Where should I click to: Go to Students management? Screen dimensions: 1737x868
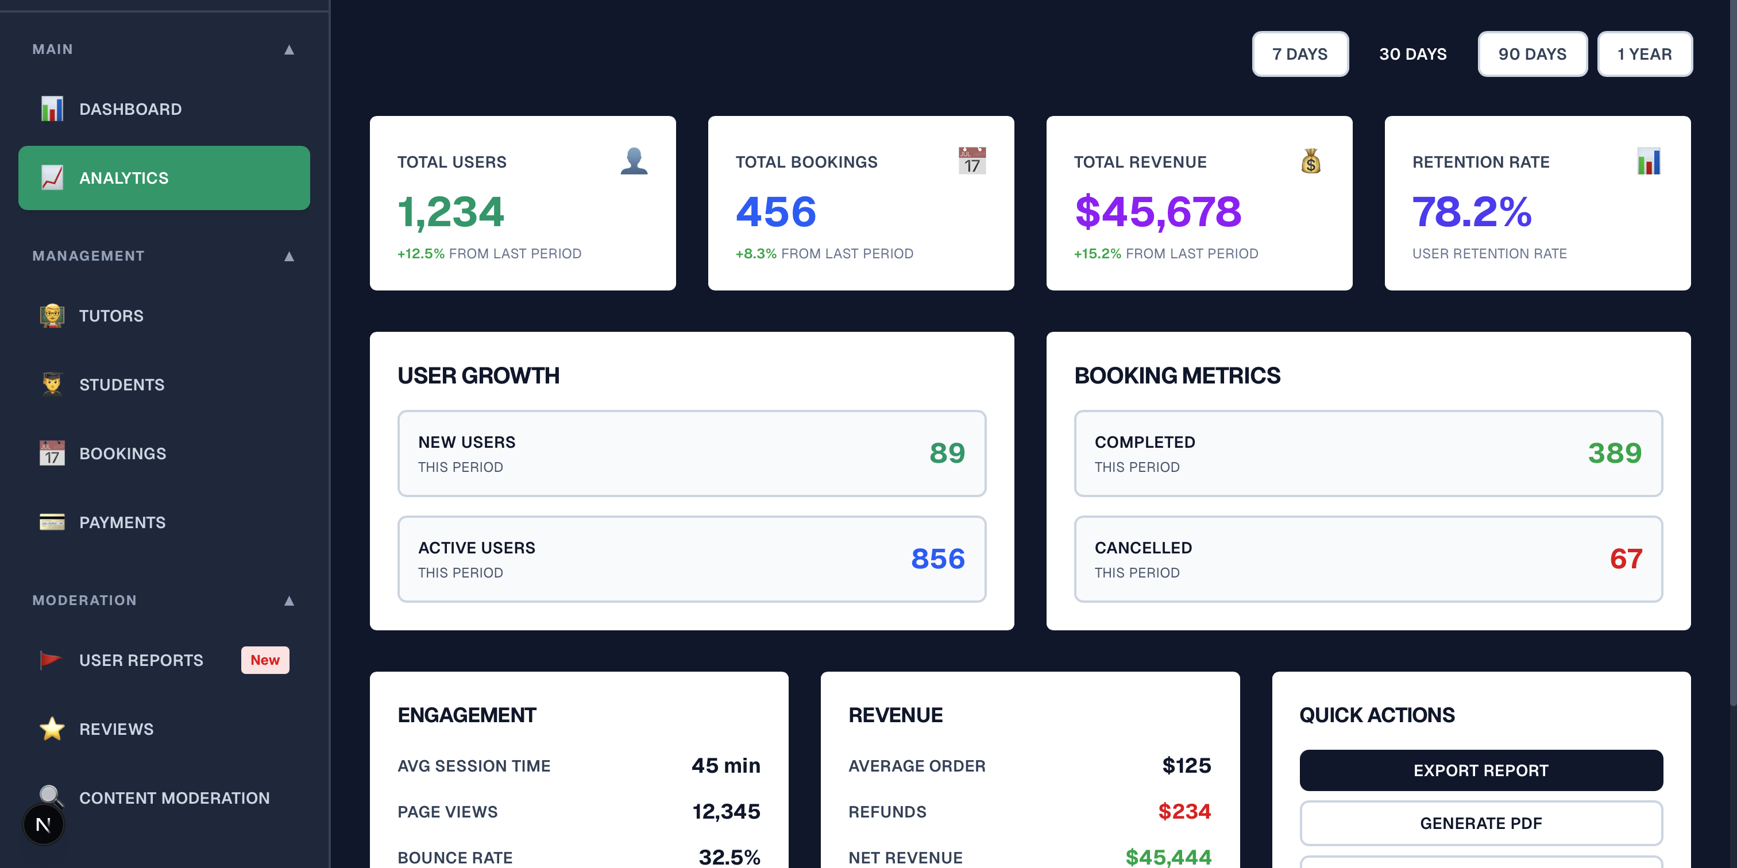[x=164, y=384]
